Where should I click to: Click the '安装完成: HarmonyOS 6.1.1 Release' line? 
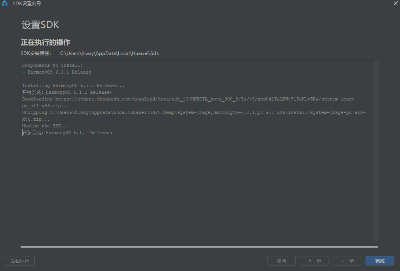[67, 133]
